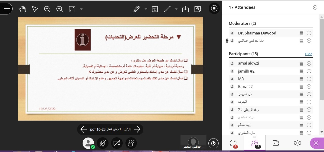The width and height of the screenshot is (324, 152).
Task: Select the text annotation tool
Action: (x=155, y=9)
